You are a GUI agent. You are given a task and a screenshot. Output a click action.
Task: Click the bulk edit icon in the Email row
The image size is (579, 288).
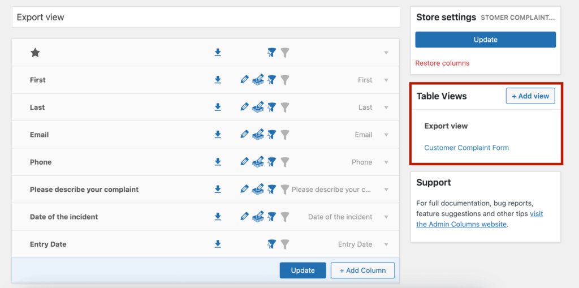pyautogui.click(x=258, y=135)
